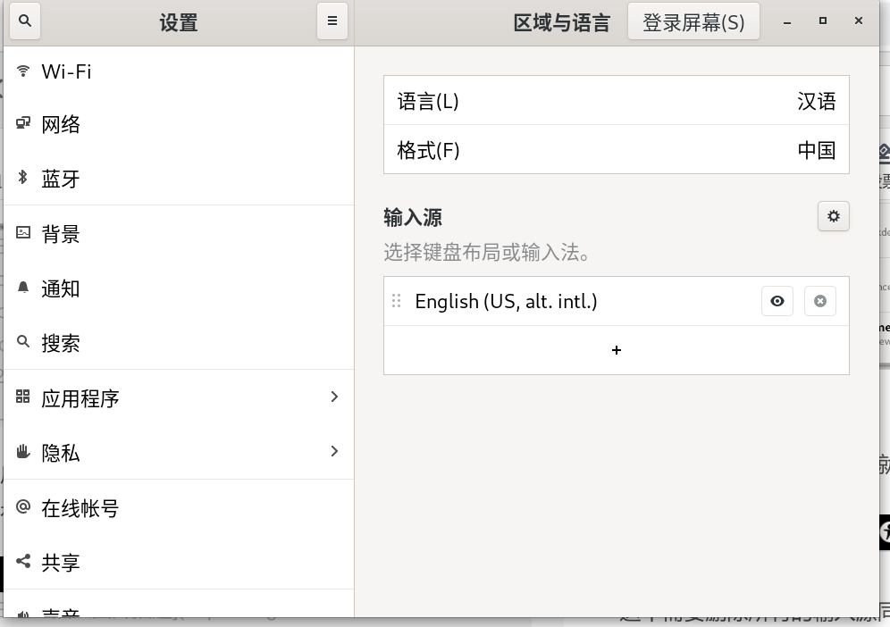Open 在线帐号 (Online Accounts) settings
Image resolution: width=890 pixels, height=627 pixels.
(80, 507)
